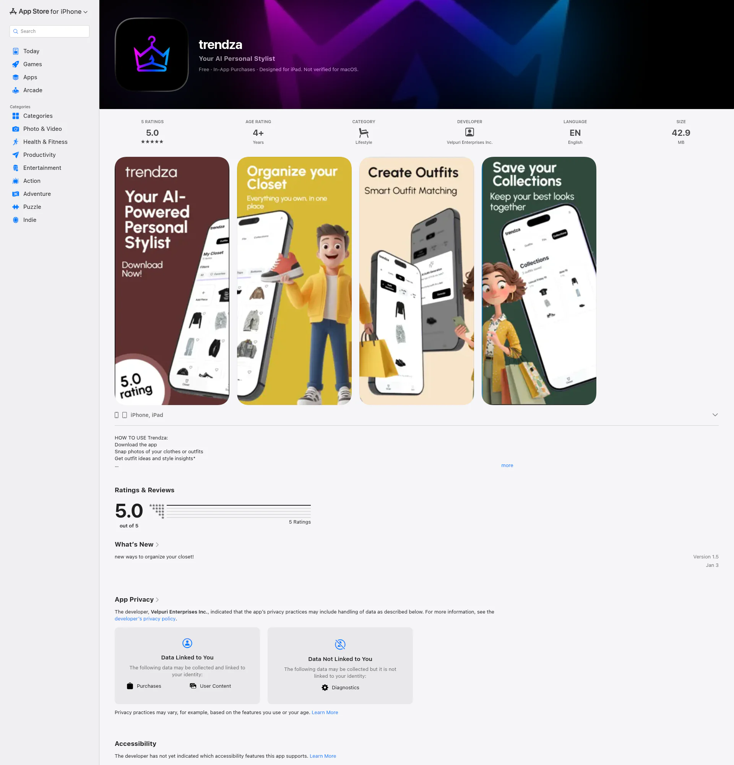Select the Indie category icon

click(x=16, y=220)
